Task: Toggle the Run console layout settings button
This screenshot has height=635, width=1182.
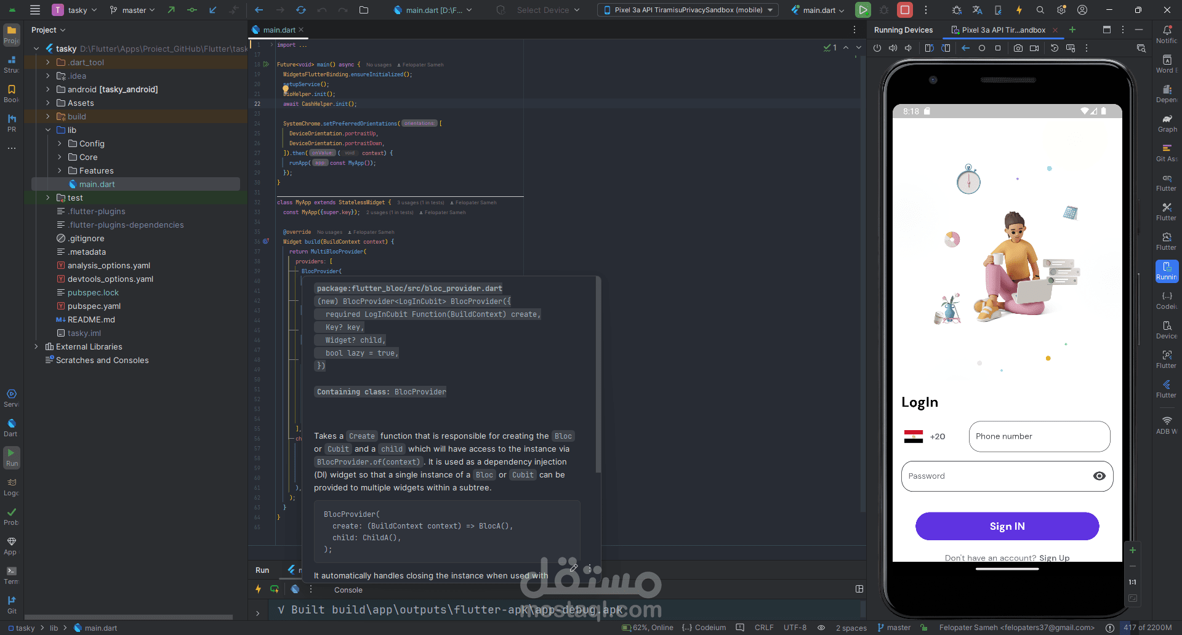Action: click(859, 589)
